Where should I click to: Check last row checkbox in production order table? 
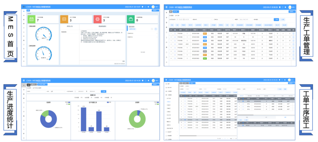[x=175, y=59]
